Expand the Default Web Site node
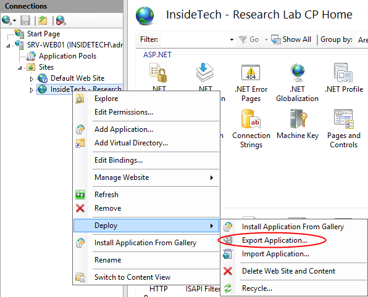This screenshot has height=297, width=368. (31, 79)
